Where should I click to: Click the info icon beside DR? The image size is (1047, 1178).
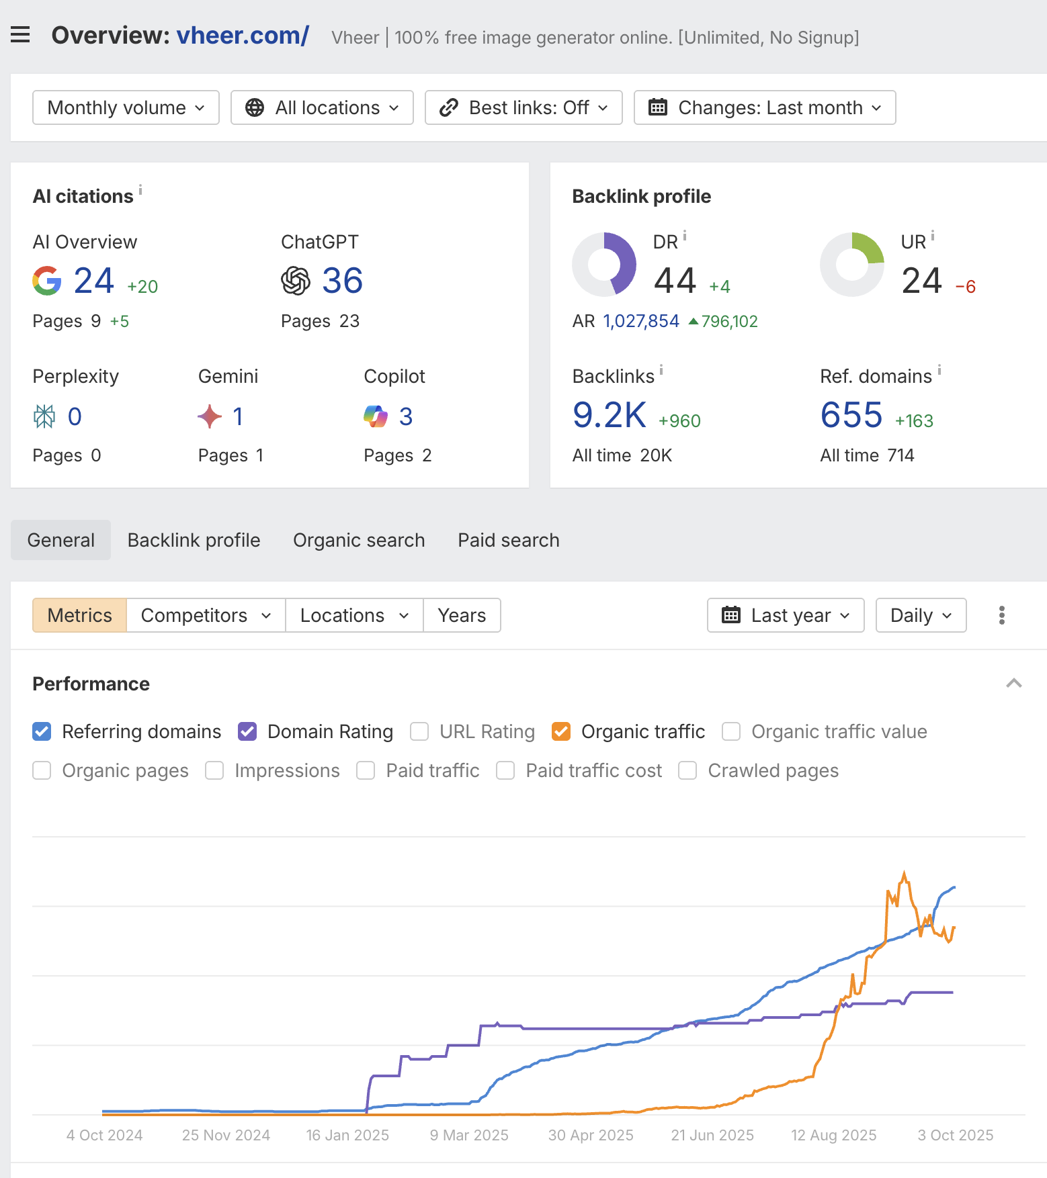pyautogui.click(x=685, y=235)
